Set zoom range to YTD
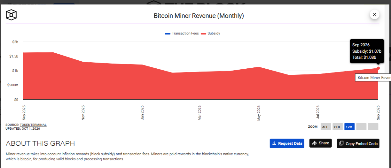The image size is (391, 168). (337, 127)
